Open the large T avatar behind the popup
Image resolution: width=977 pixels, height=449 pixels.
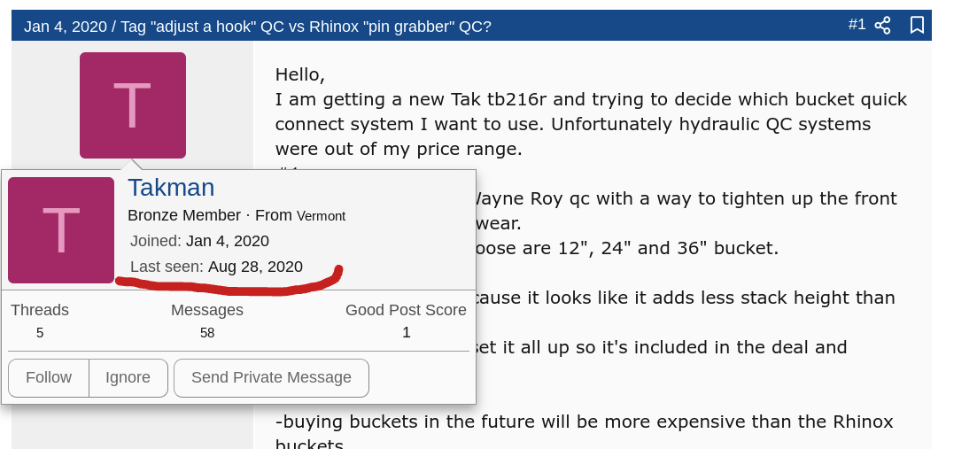(132, 105)
